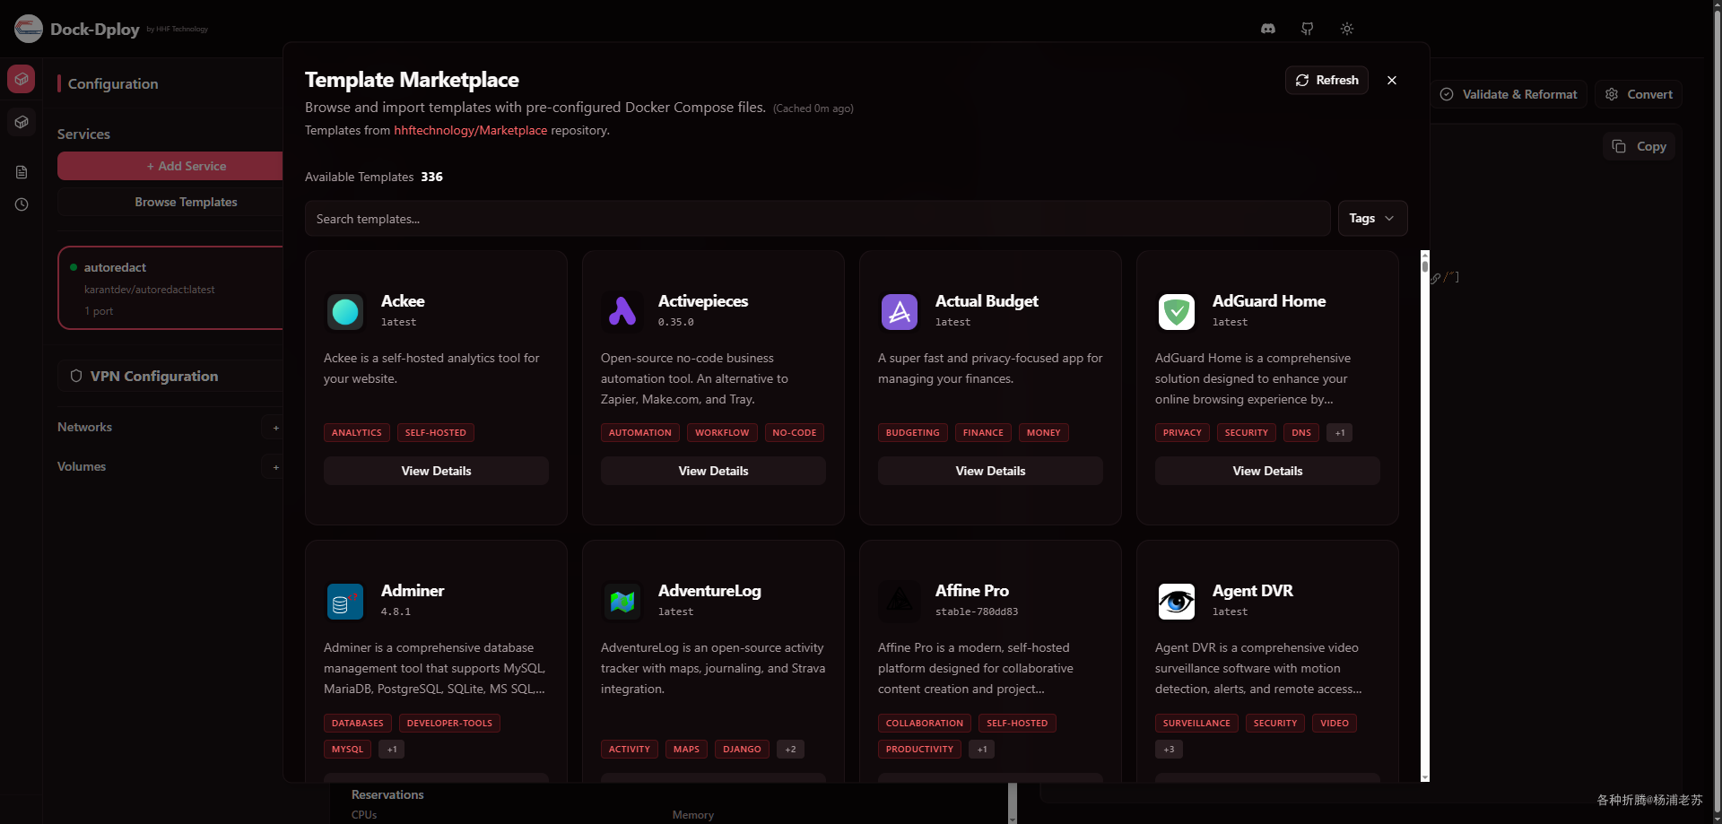Click the Actual Budget app icon
The height and width of the screenshot is (824, 1722).
pos(900,312)
